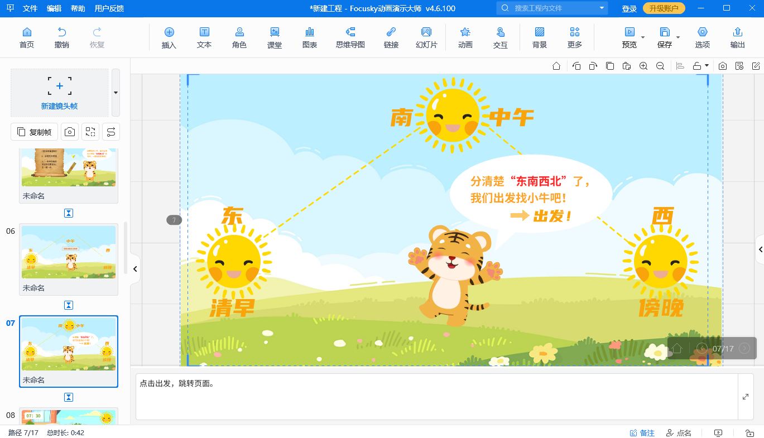Select frame 06 thumbnail
Screen dimensions: 764x438
tap(69, 259)
